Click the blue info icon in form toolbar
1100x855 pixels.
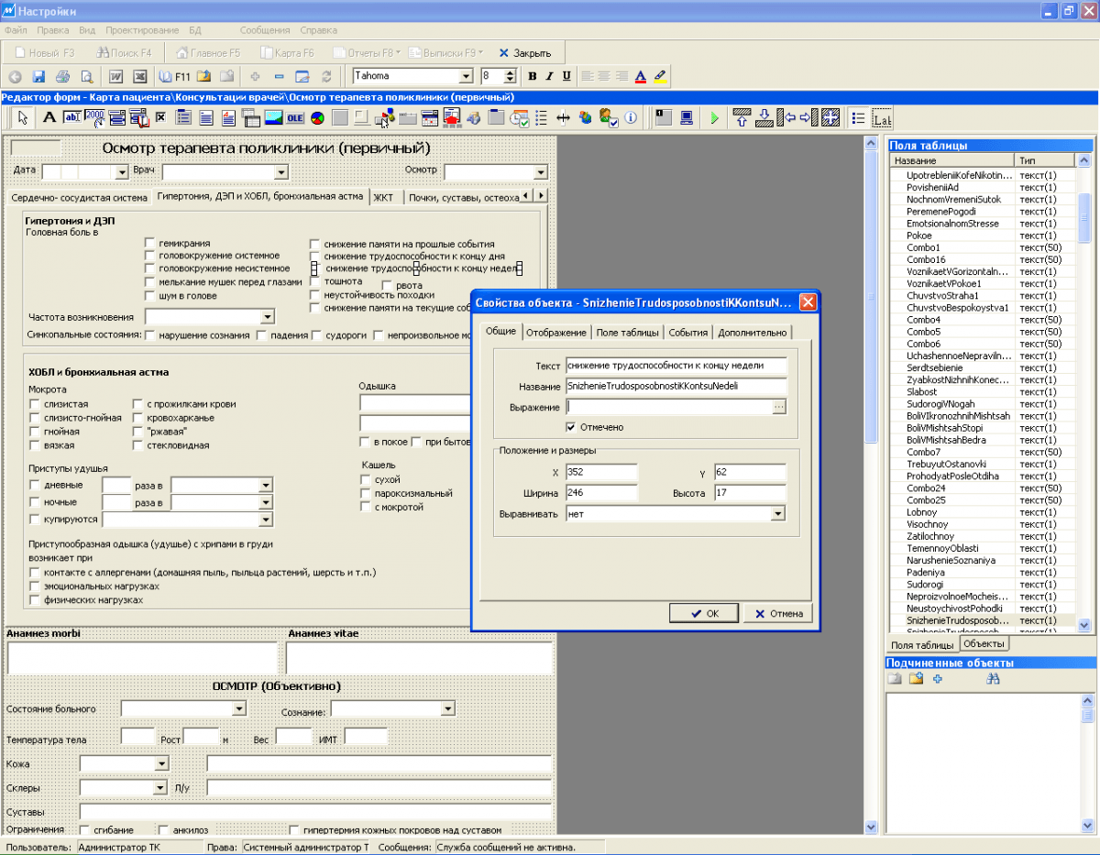[632, 117]
